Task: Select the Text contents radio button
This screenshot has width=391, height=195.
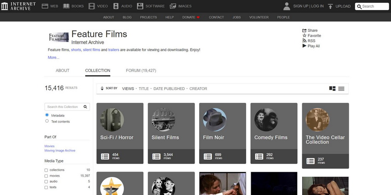Action: [47, 121]
